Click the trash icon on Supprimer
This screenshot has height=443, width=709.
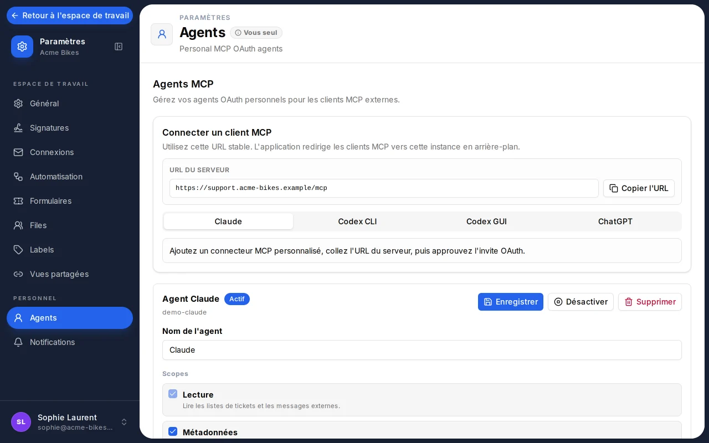(x=629, y=302)
